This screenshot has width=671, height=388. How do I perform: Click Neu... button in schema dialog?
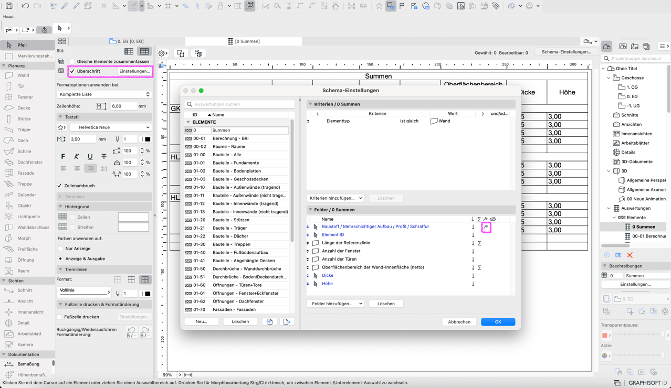pos(201,321)
